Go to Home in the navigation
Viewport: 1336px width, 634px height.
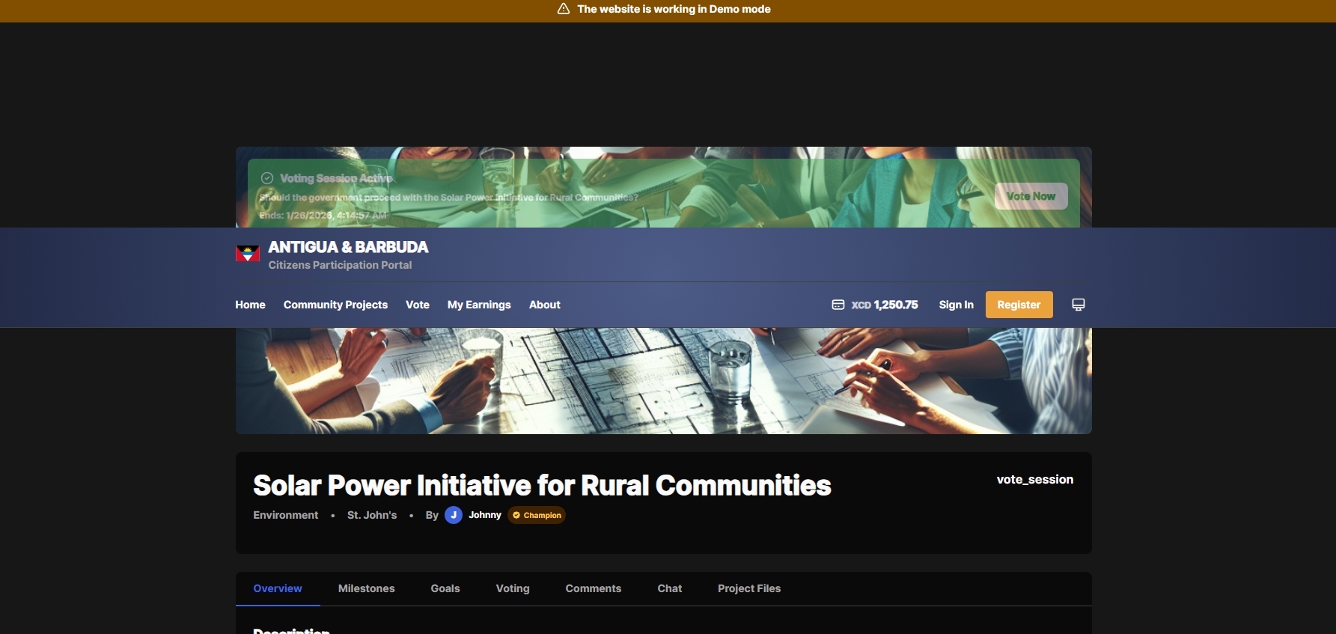tap(250, 305)
